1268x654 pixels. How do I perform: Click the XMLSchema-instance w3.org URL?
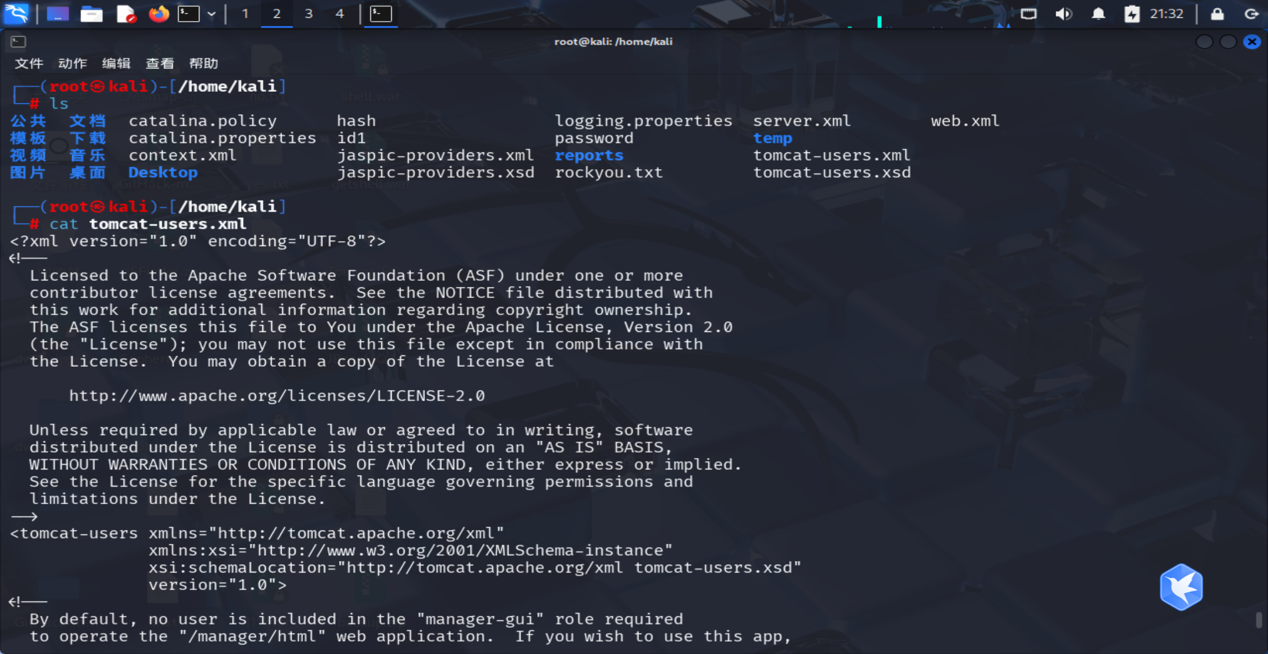pos(460,551)
